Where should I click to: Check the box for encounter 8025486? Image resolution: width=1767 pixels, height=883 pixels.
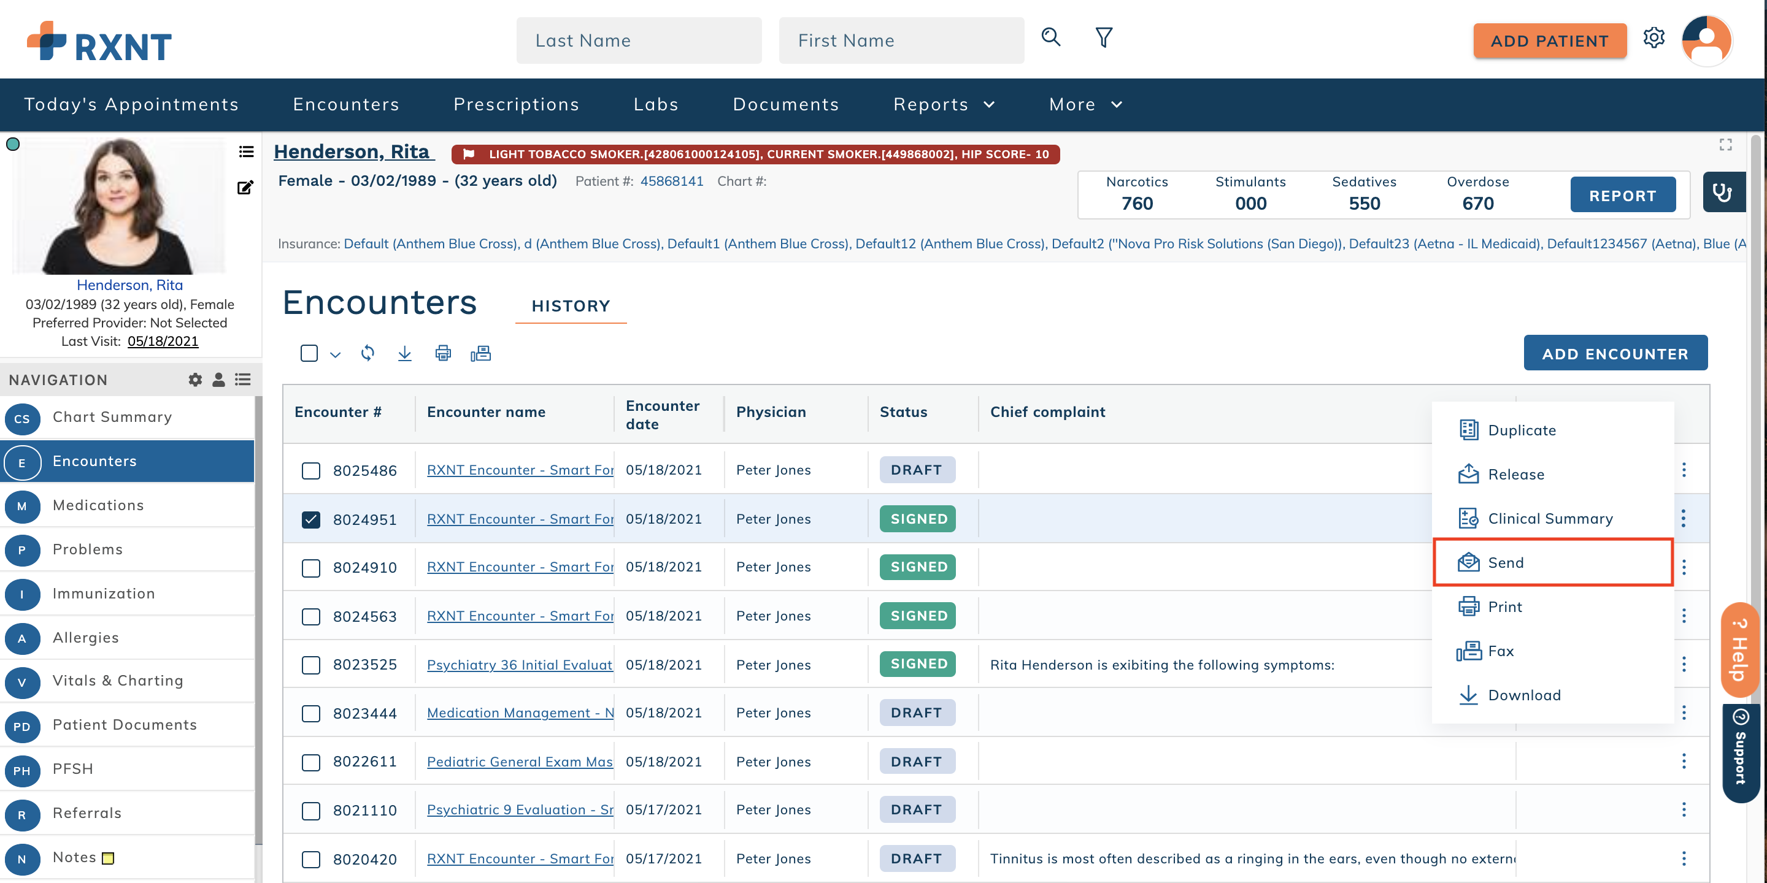coord(312,470)
